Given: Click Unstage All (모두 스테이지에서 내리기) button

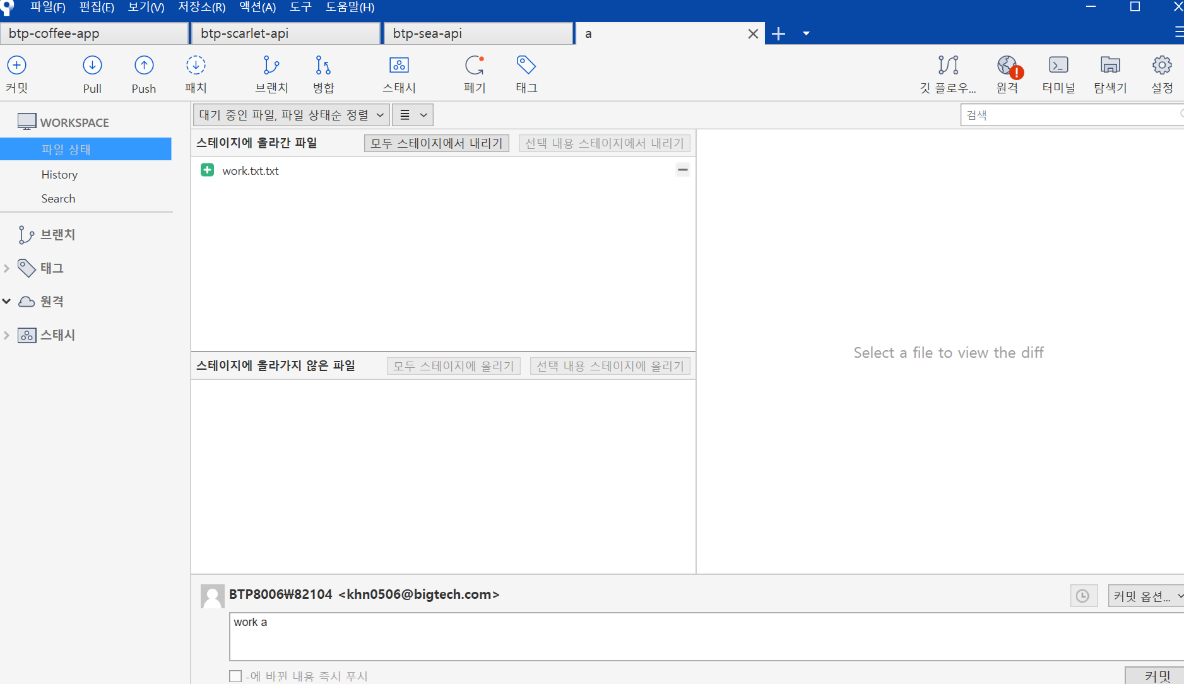Looking at the screenshot, I should (x=437, y=143).
